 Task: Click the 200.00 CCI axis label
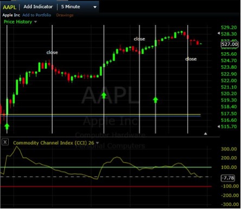229,158
